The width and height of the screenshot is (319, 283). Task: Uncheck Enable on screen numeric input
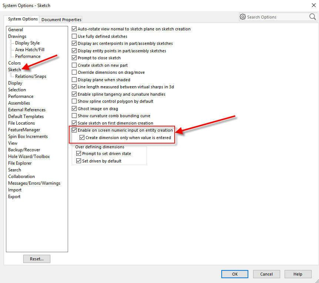tap(74, 130)
